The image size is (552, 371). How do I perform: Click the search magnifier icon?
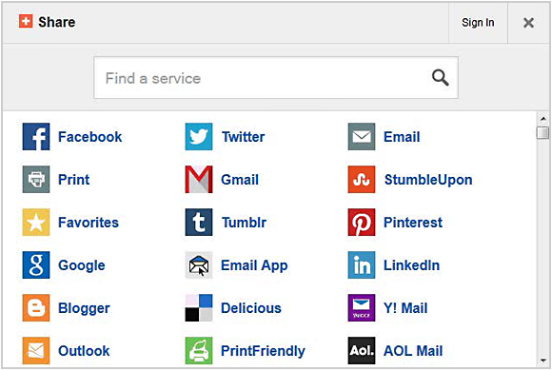[440, 78]
